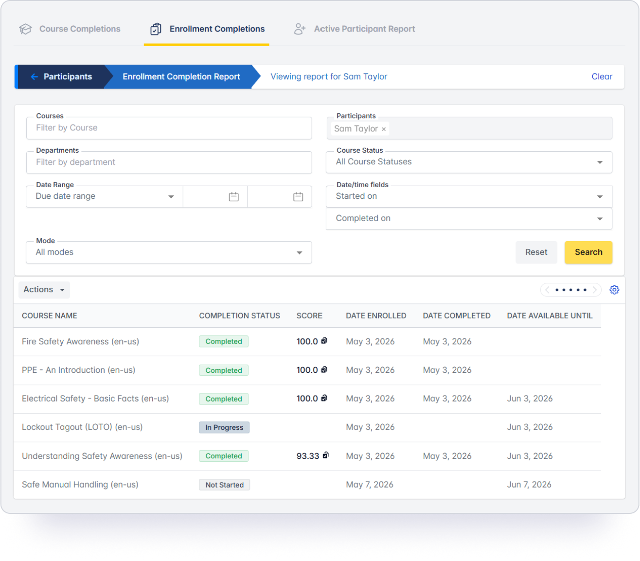Click Viewing report for Sam Taylor text
The width and height of the screenshot is (640, 561).
tap(329, 77)
